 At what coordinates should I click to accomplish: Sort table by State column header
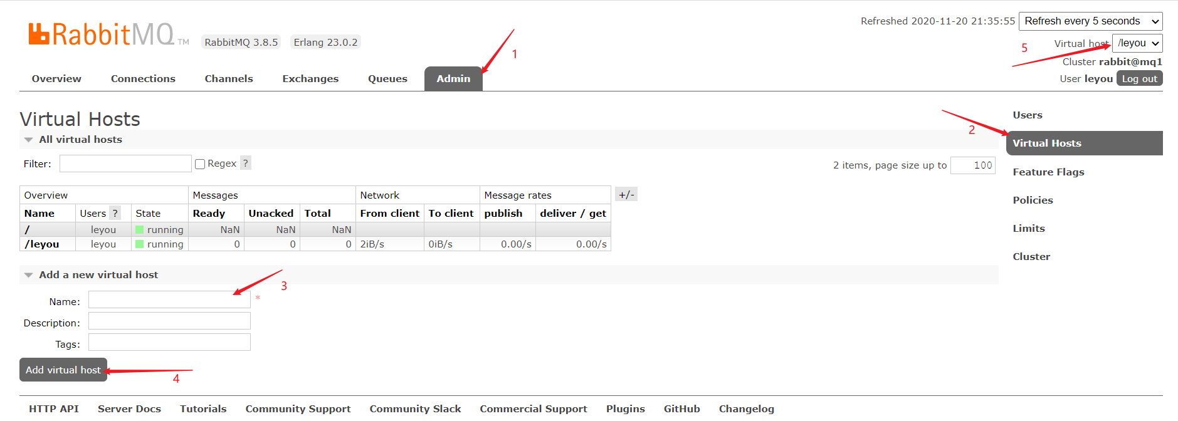click(x=148, y=213)
